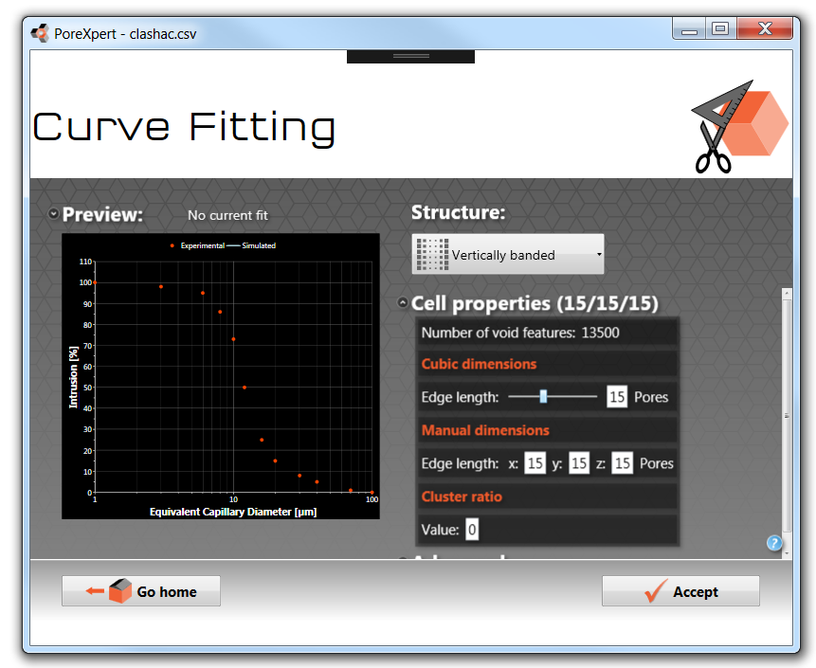Collapse the Preview section
This screenshot has height=668, width=816.
click(54, 214)
